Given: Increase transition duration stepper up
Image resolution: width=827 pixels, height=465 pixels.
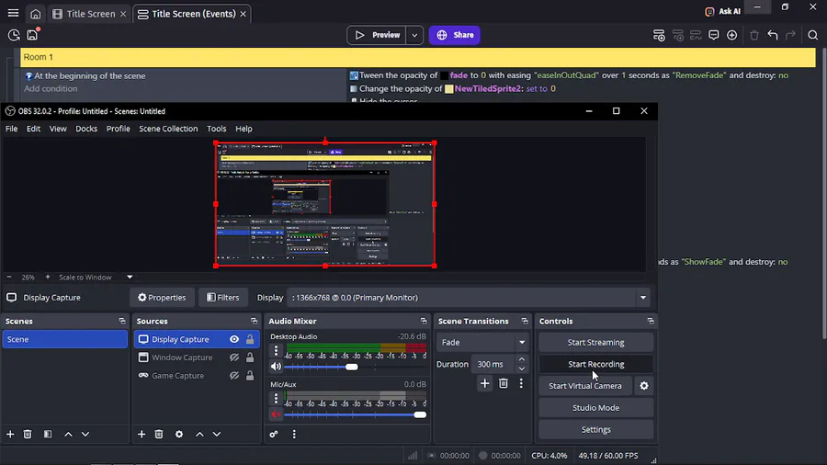Looking at the screenshot, I should click(522, 359).
